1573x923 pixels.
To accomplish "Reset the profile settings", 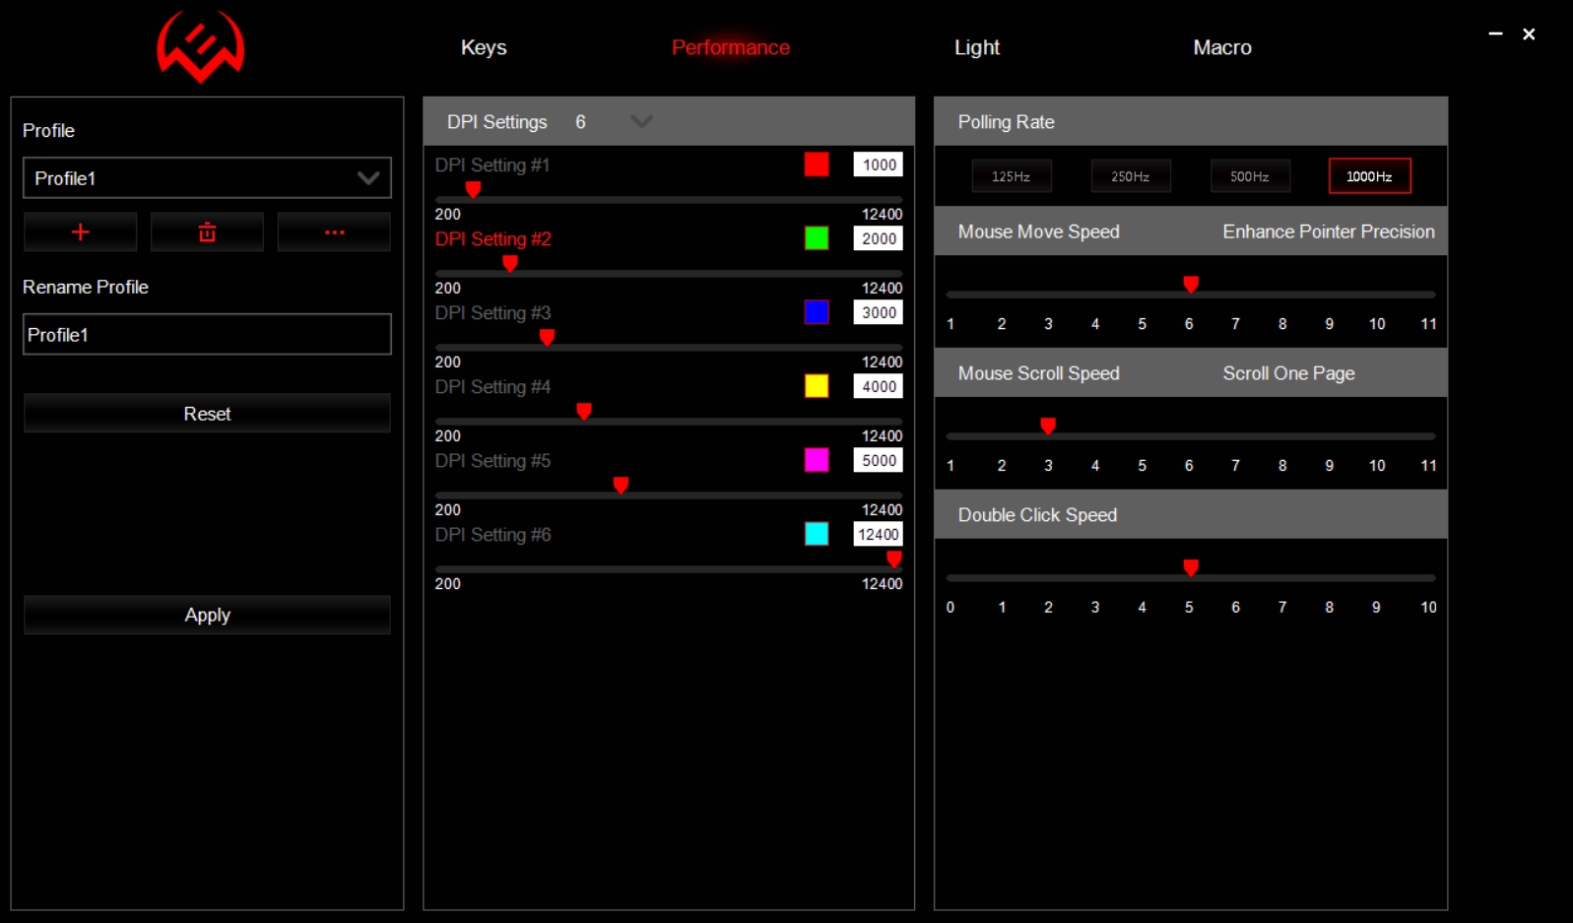I will (x=207, y=414).
